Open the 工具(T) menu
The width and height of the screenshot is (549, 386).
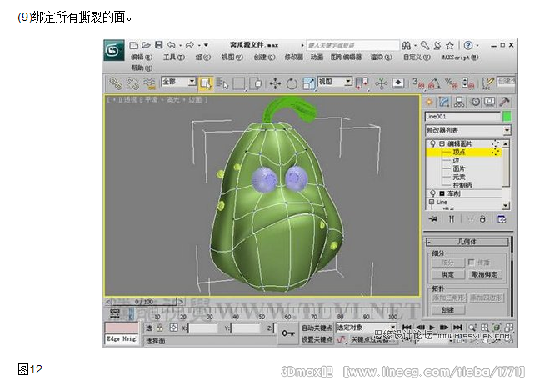tap(173, 57)
